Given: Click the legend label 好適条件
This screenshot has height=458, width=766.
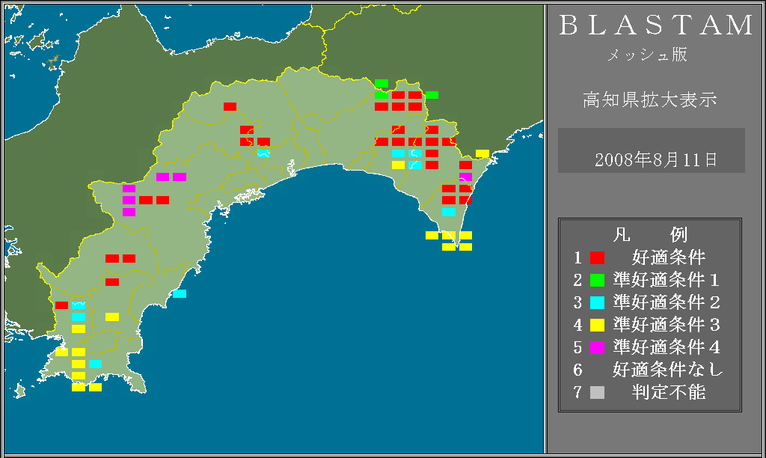Looking at the screenshot, I should (669, 257).
